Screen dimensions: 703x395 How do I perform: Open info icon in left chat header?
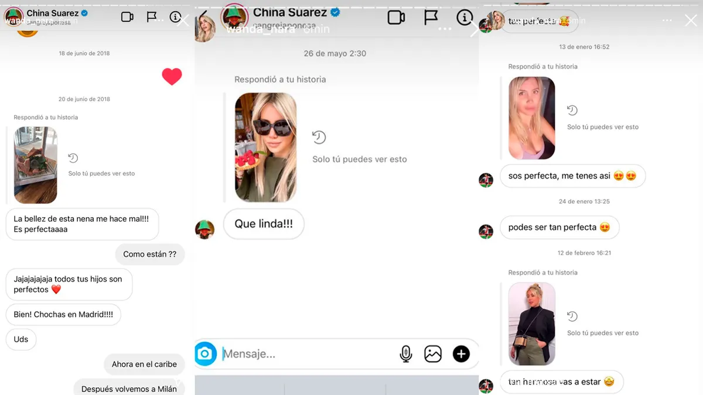pyautogui.click(x=175, y=17)
